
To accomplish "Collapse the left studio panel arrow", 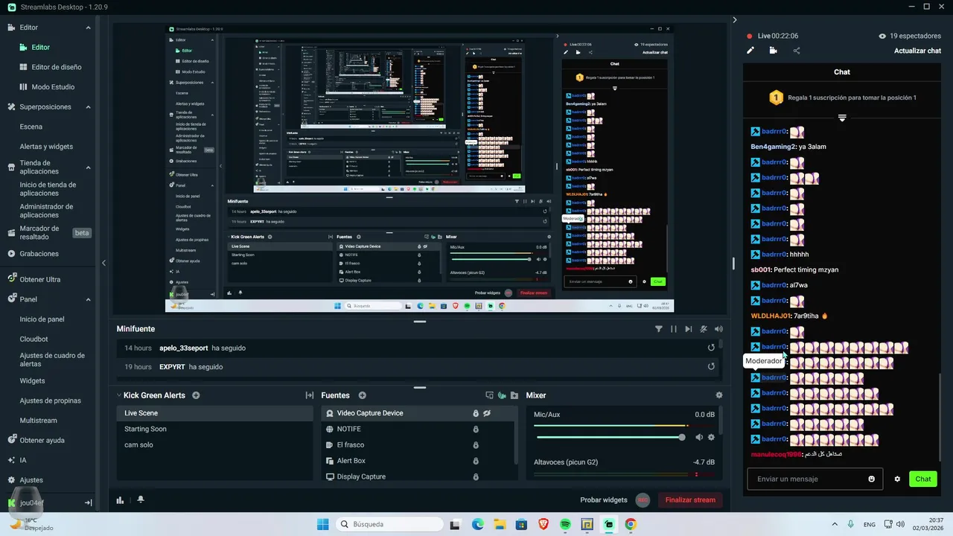I will tap(103, 263).
